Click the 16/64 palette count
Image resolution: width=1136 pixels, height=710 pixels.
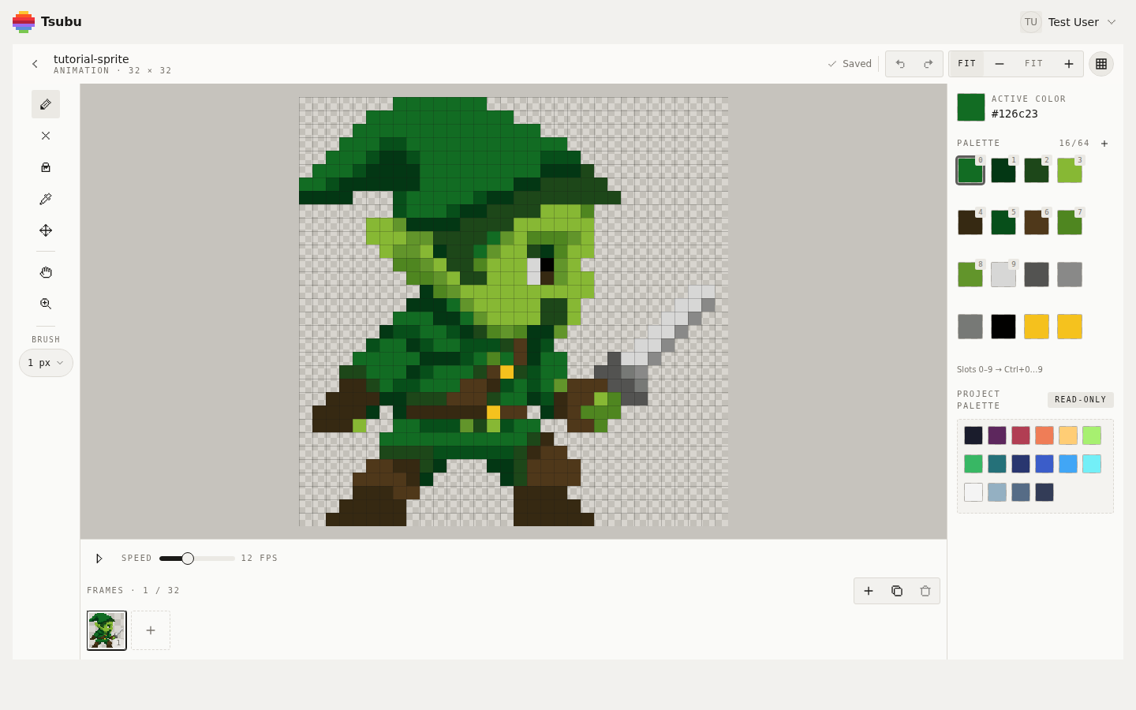coord(1074,144)
